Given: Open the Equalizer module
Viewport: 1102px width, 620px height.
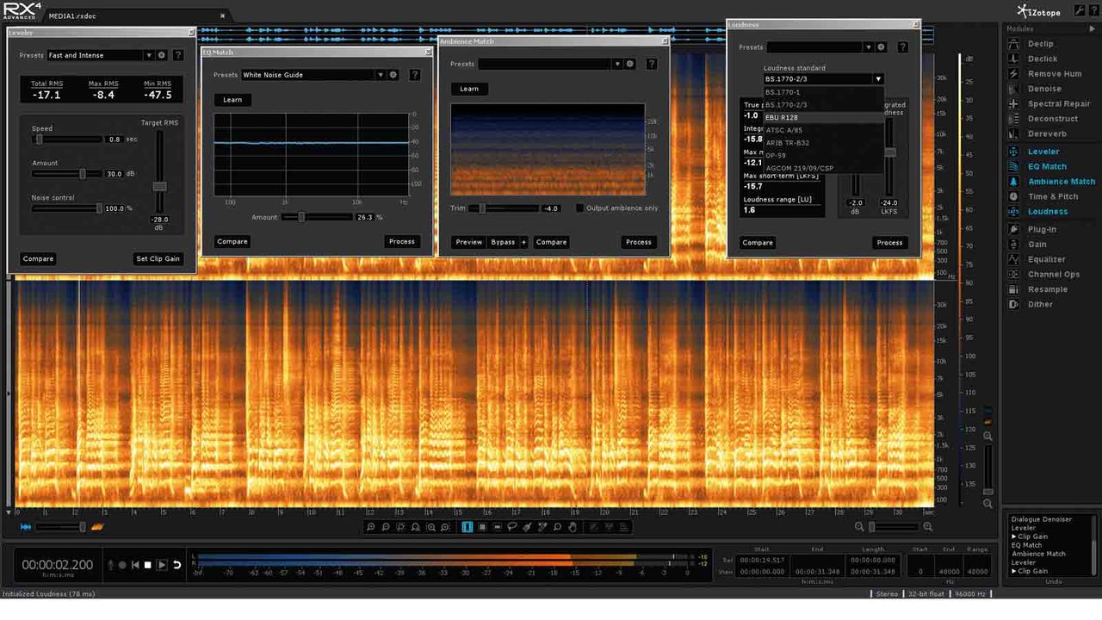Looking at the screenshot, I should click(1046, 259).
